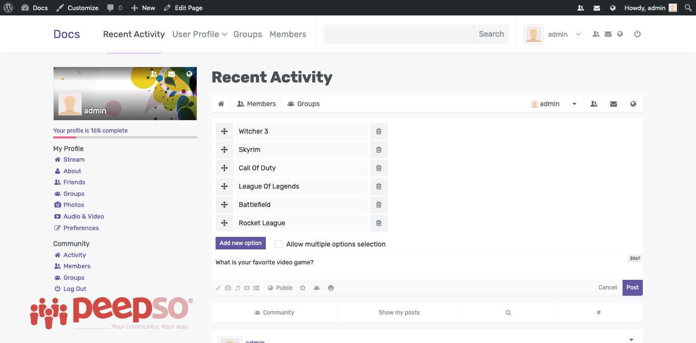Cancel the poll post
Screen dimensions: 696x343
pyautogui.click(x=608, y=288)
